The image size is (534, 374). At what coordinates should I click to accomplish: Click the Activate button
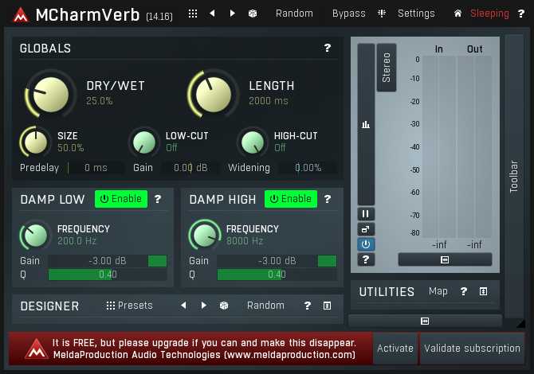395,348
